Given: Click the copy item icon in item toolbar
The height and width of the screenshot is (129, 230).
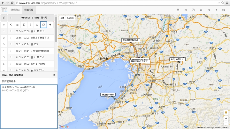Looking at the screenshot, I should click(x=24, y=25).
